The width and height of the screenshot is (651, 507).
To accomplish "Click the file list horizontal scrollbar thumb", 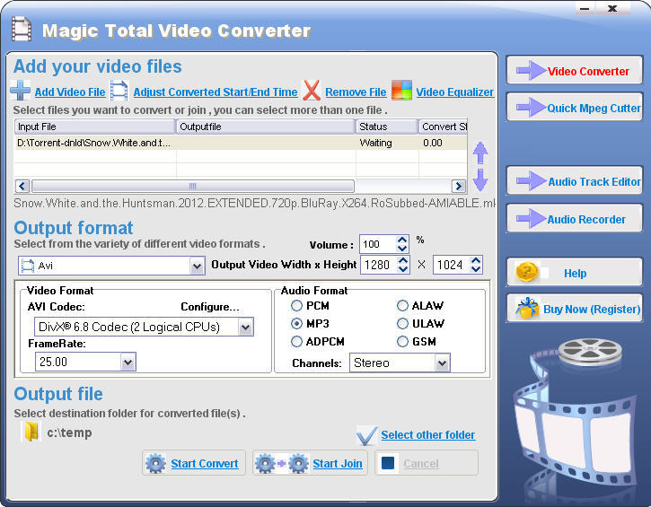I will [x=193, y=186].
